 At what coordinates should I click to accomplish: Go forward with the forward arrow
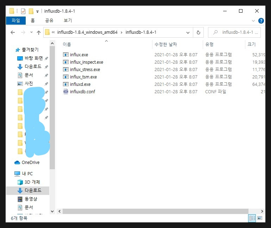coord(23,32)
